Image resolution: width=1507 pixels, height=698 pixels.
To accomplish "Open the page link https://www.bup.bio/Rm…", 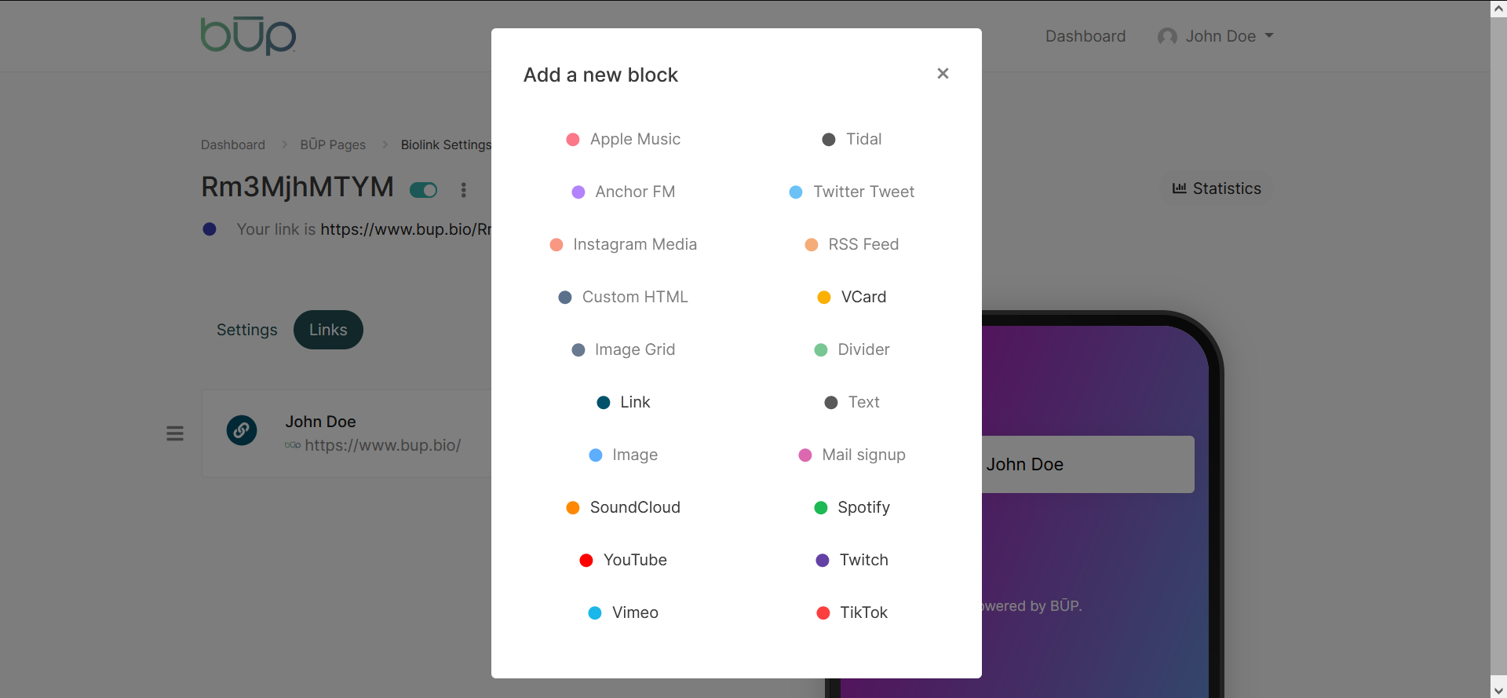I will 406,229.
